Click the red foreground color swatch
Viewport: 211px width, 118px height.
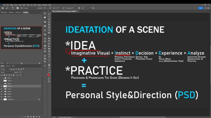pos(48,75)
